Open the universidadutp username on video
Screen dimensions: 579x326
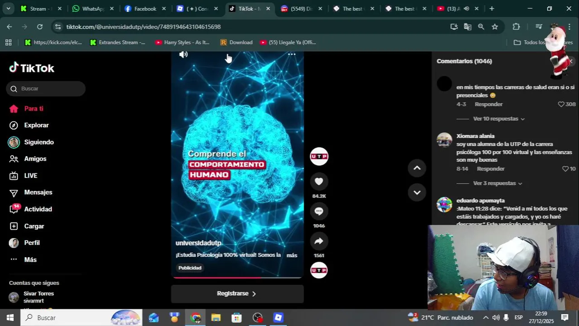click(198, 243)
